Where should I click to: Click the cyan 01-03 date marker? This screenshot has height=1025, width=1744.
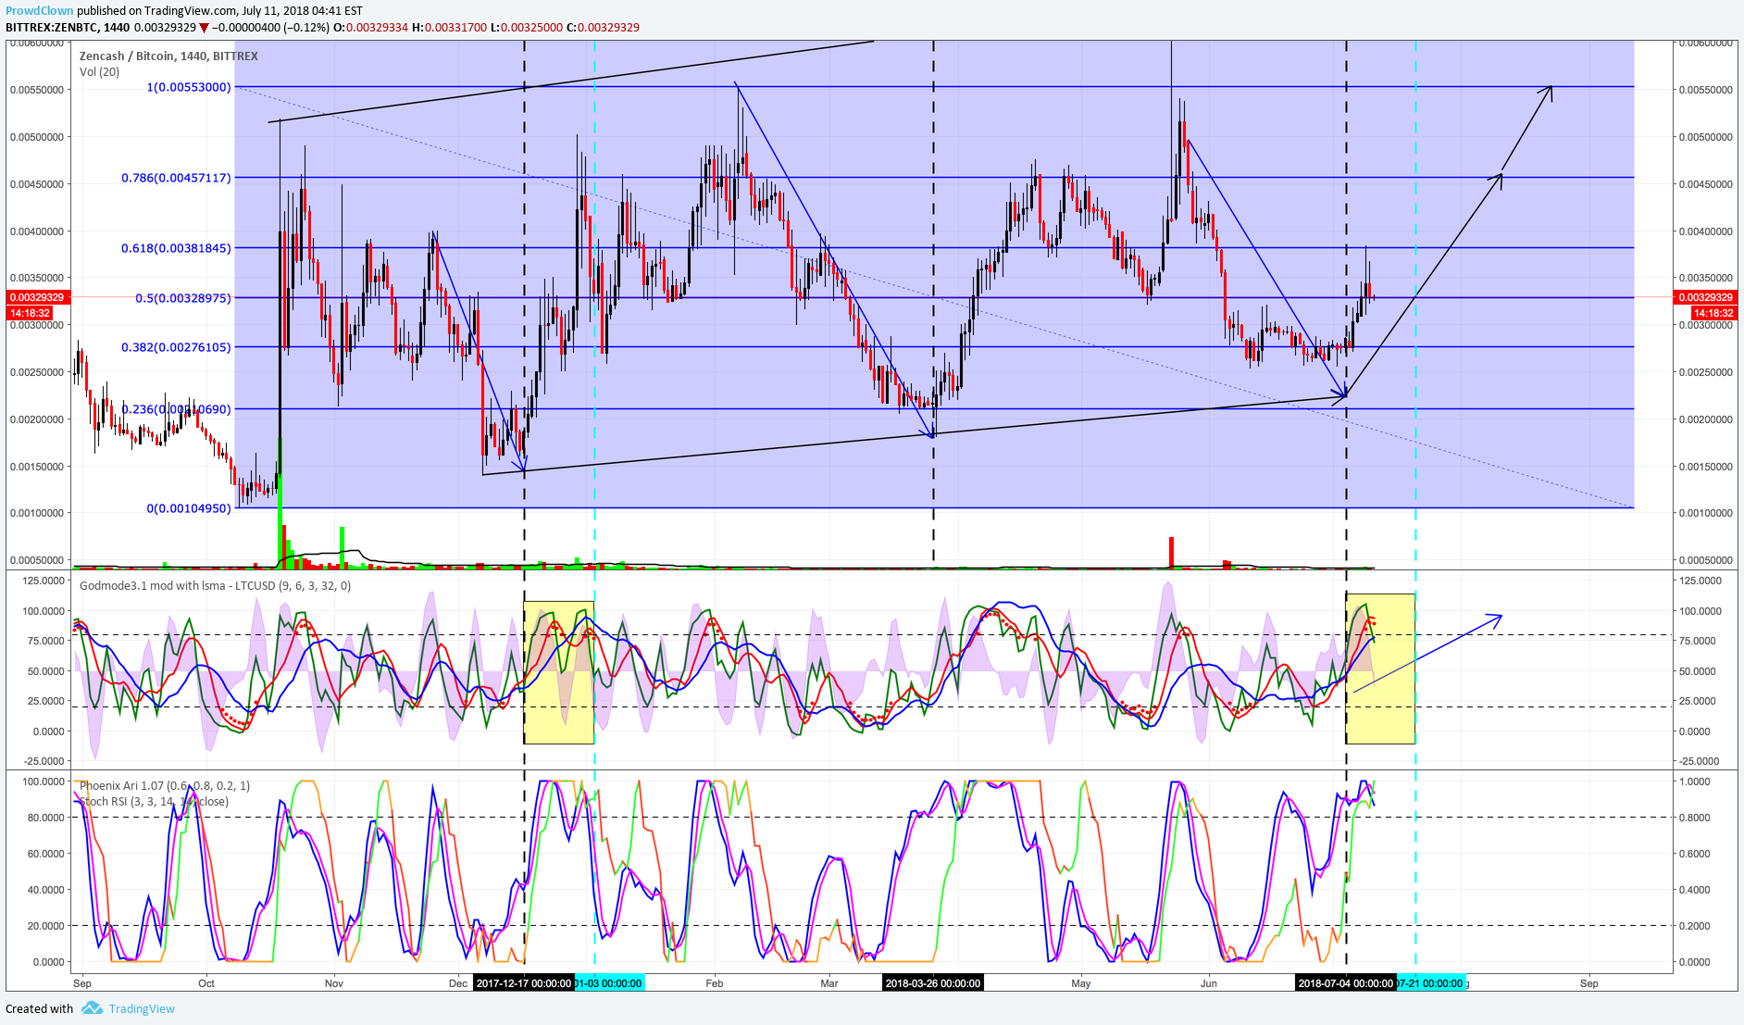(x=609, y=983)
